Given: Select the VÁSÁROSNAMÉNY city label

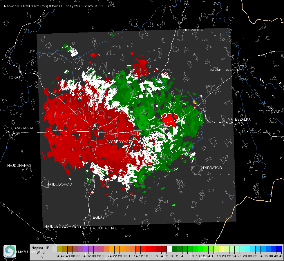Looking at the screenshot, I should 226,70.
